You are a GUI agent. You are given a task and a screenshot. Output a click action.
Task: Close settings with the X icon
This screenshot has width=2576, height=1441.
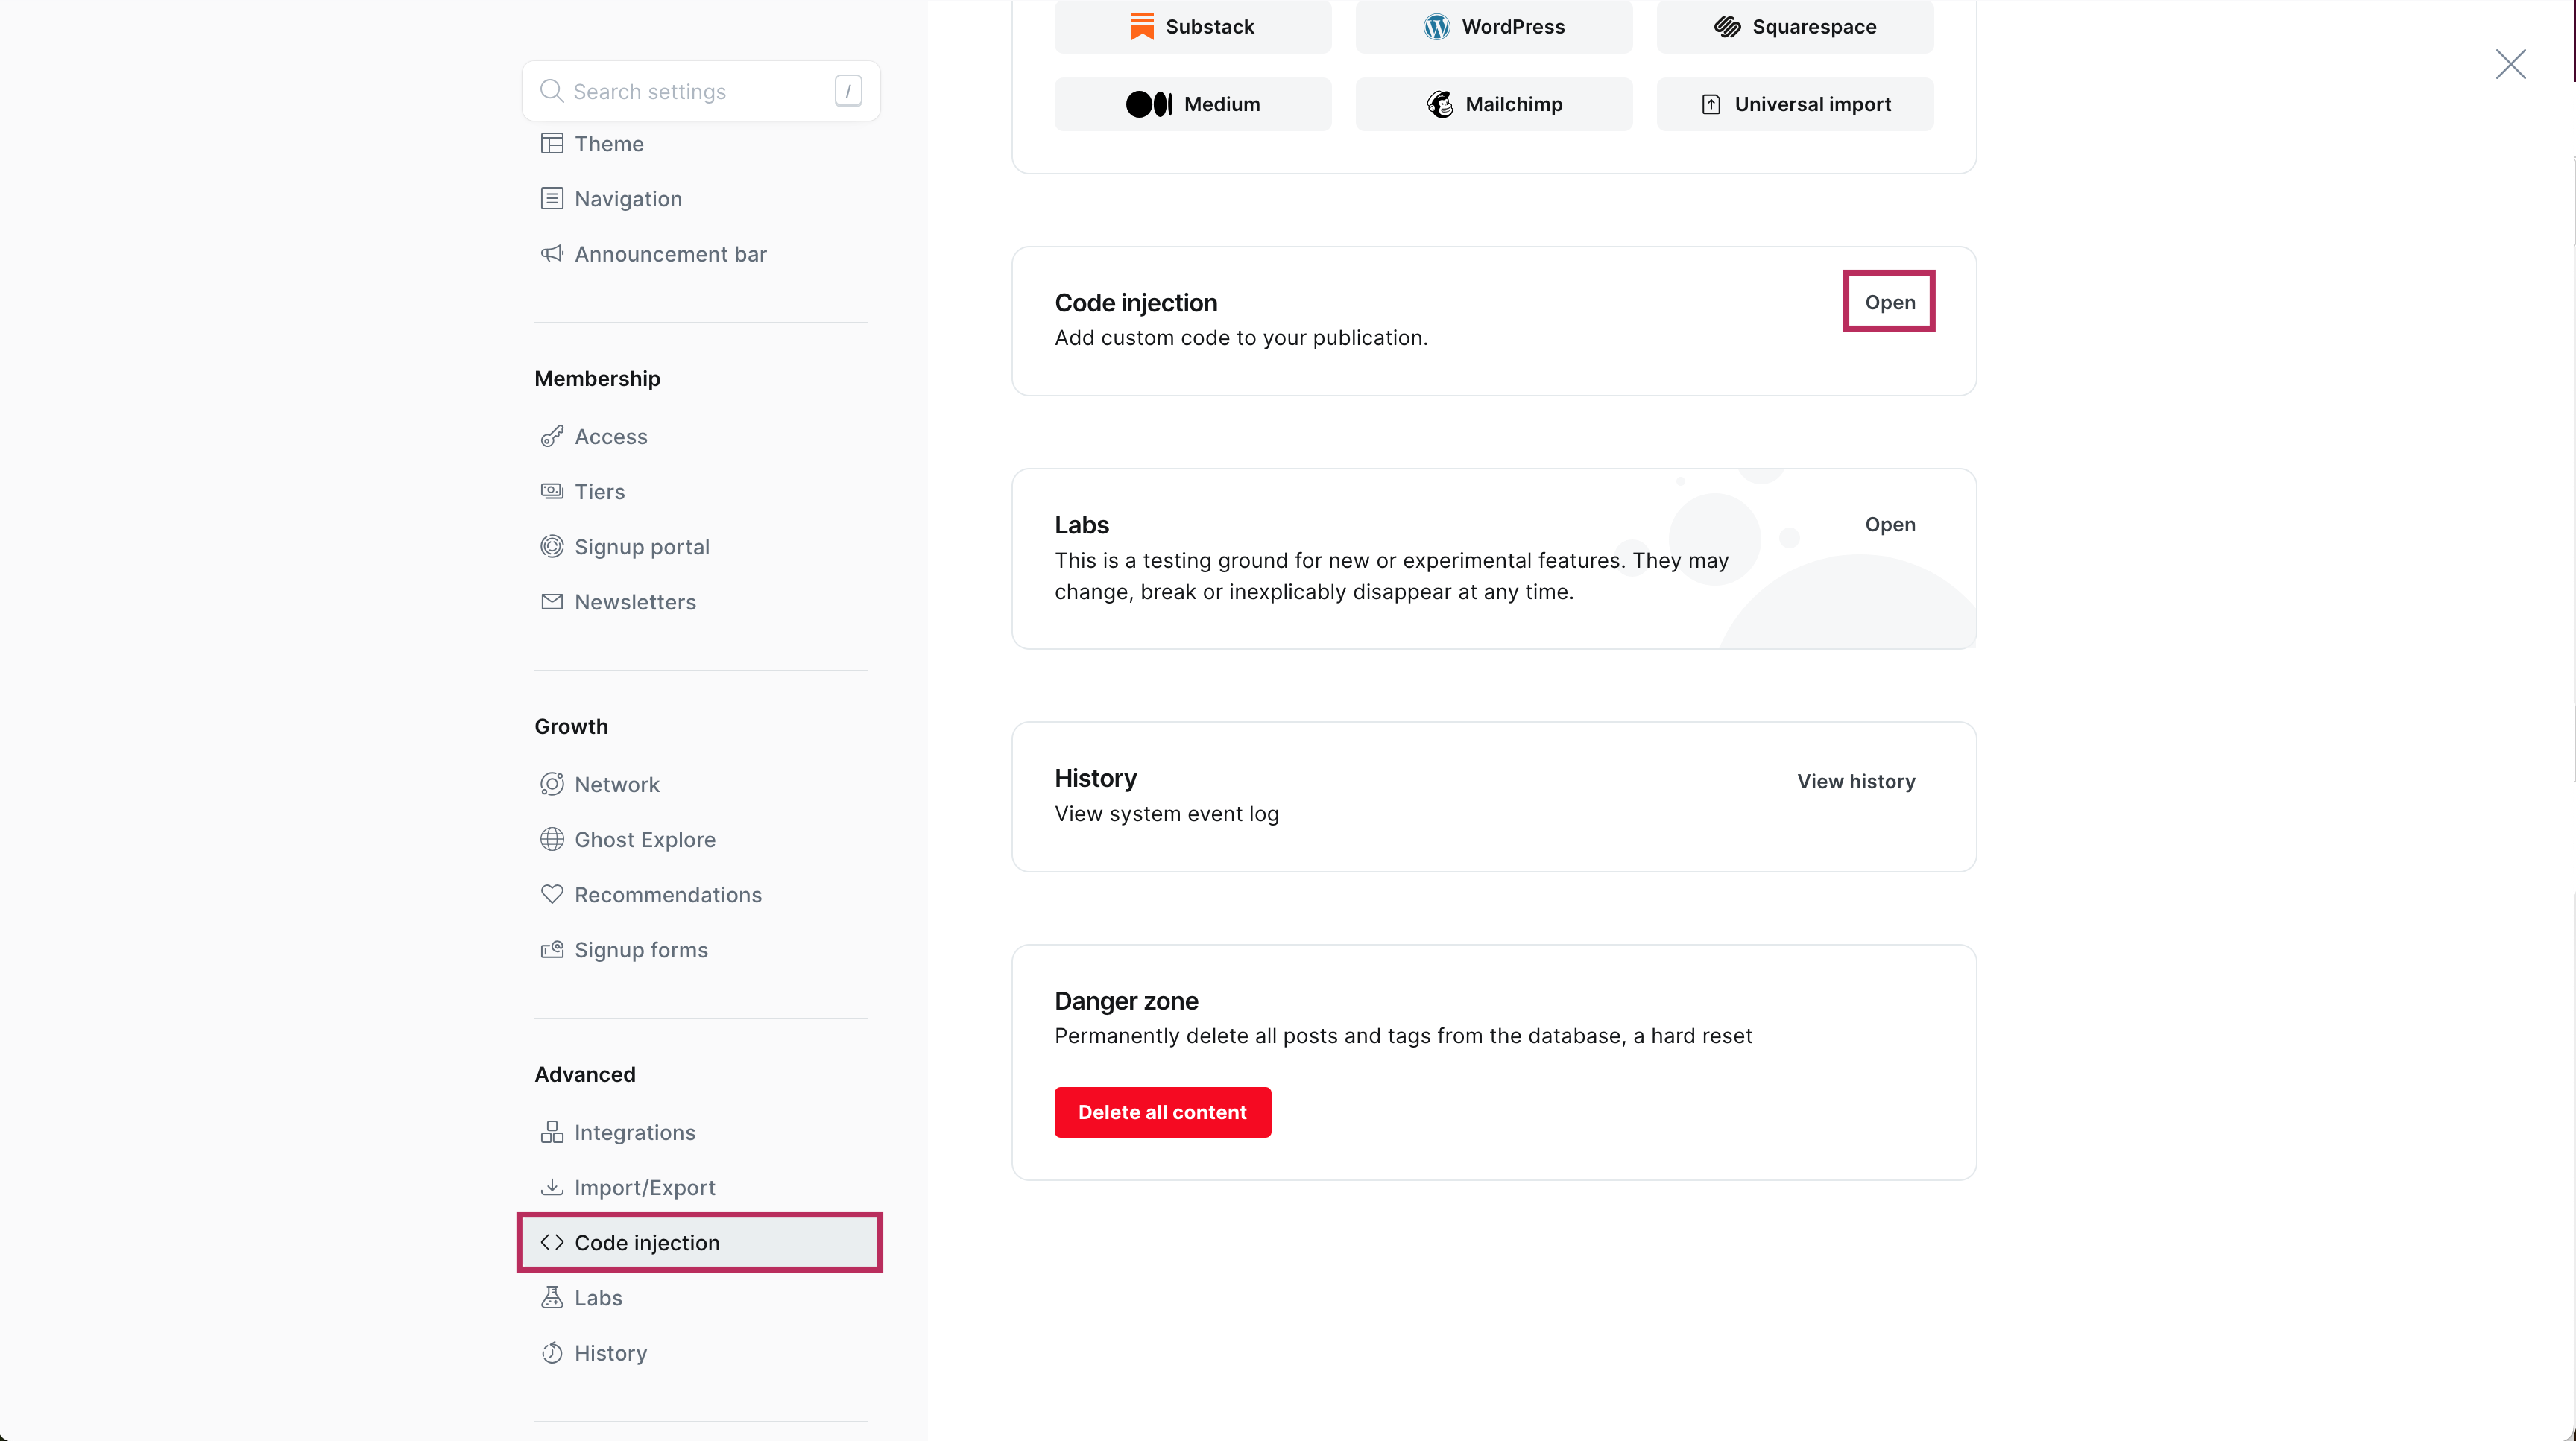click(x=2510, y=64)
